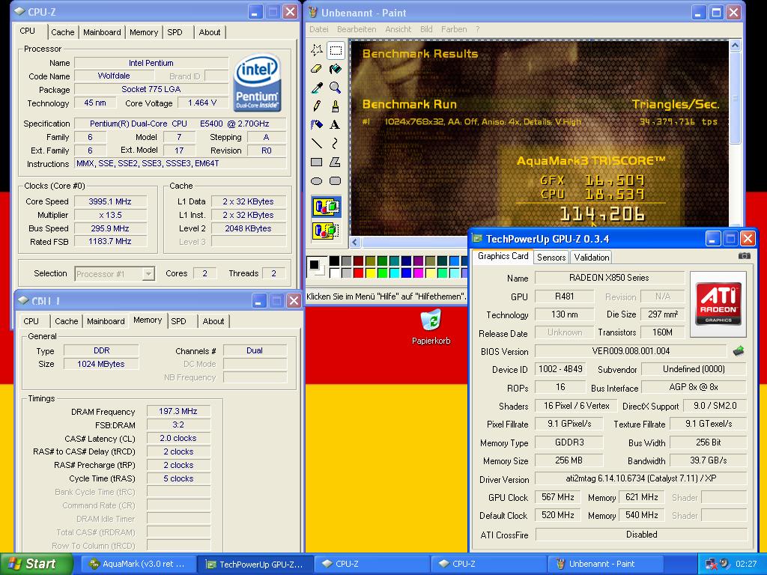The width and height of the screenshot is (767, 575).
Task: Click the ATI Radeon logo in GPU-Z
Action: tap(718, 305)
